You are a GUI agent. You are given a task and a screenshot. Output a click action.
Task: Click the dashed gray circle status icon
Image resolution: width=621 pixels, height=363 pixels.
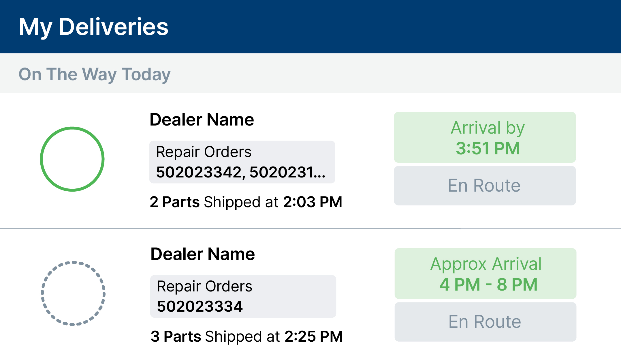coord(73,293)
